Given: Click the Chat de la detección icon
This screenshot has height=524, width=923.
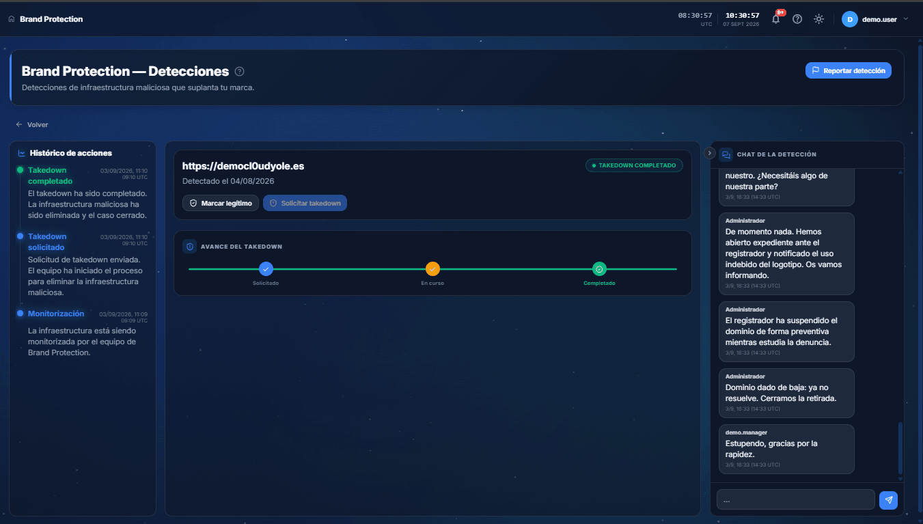Looking at the screenshot, I should pyautogui.click(x=726, y=154).
